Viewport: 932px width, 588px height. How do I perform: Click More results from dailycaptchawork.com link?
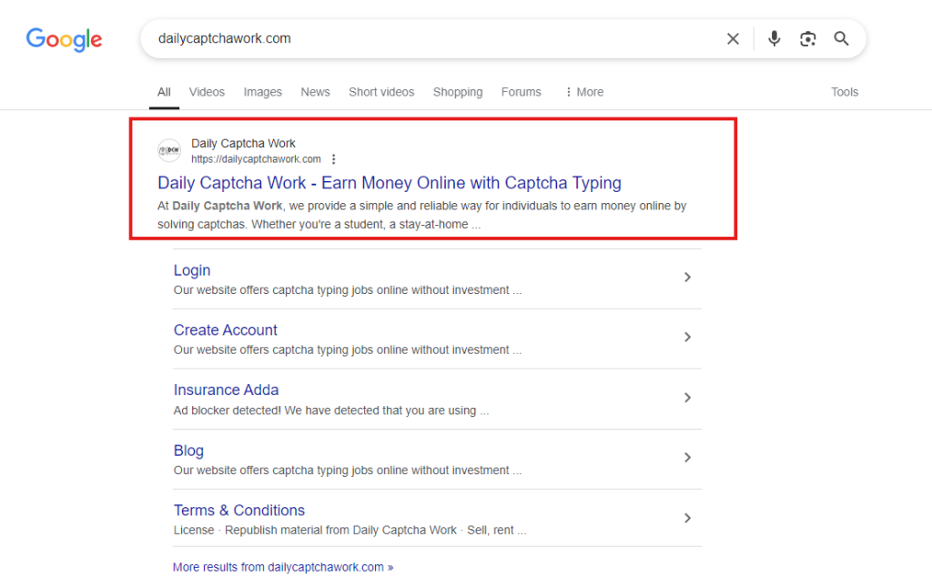pyautogui.click(x=283, y=567)
